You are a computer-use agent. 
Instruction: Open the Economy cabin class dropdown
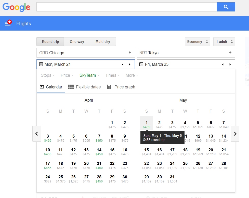[x=198, y=42]
